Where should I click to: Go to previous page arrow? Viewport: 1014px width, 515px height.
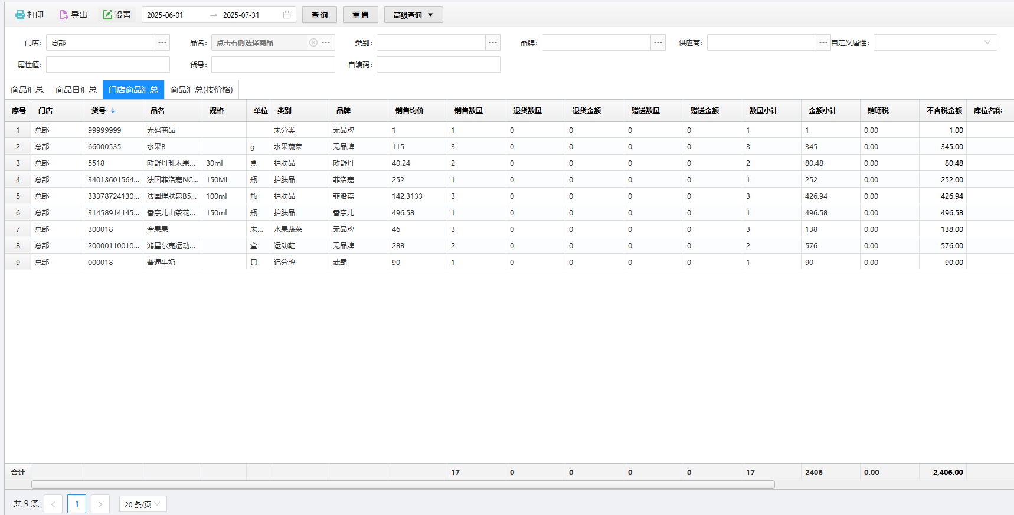click(53, 504)
